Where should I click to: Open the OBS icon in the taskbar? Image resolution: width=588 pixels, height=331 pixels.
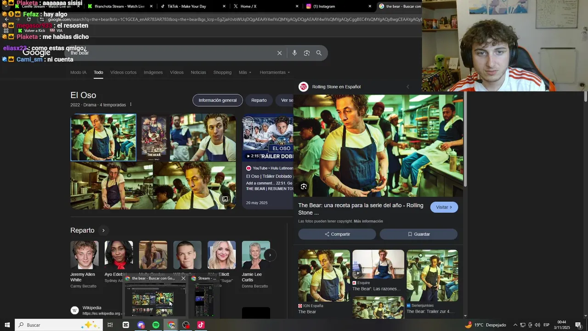pyautogui.click(x=186, y=325)
